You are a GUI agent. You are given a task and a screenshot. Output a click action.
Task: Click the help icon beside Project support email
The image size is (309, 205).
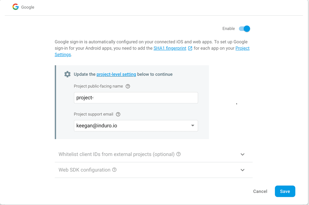point(118,114)
